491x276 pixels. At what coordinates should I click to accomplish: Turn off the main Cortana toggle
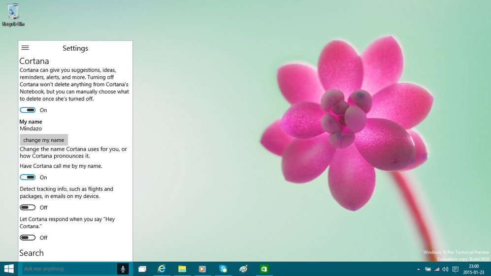pos(28,110)
